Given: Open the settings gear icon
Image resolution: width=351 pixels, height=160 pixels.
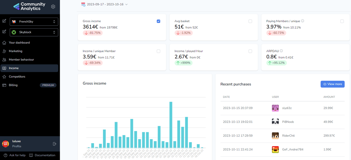Looking at the screenshot, I should click(x=53, y=6).
